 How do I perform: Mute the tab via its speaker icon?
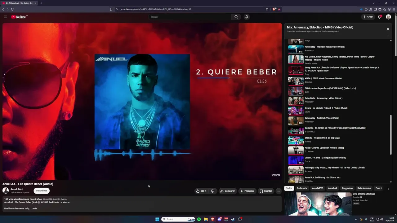tap(7, 3)
